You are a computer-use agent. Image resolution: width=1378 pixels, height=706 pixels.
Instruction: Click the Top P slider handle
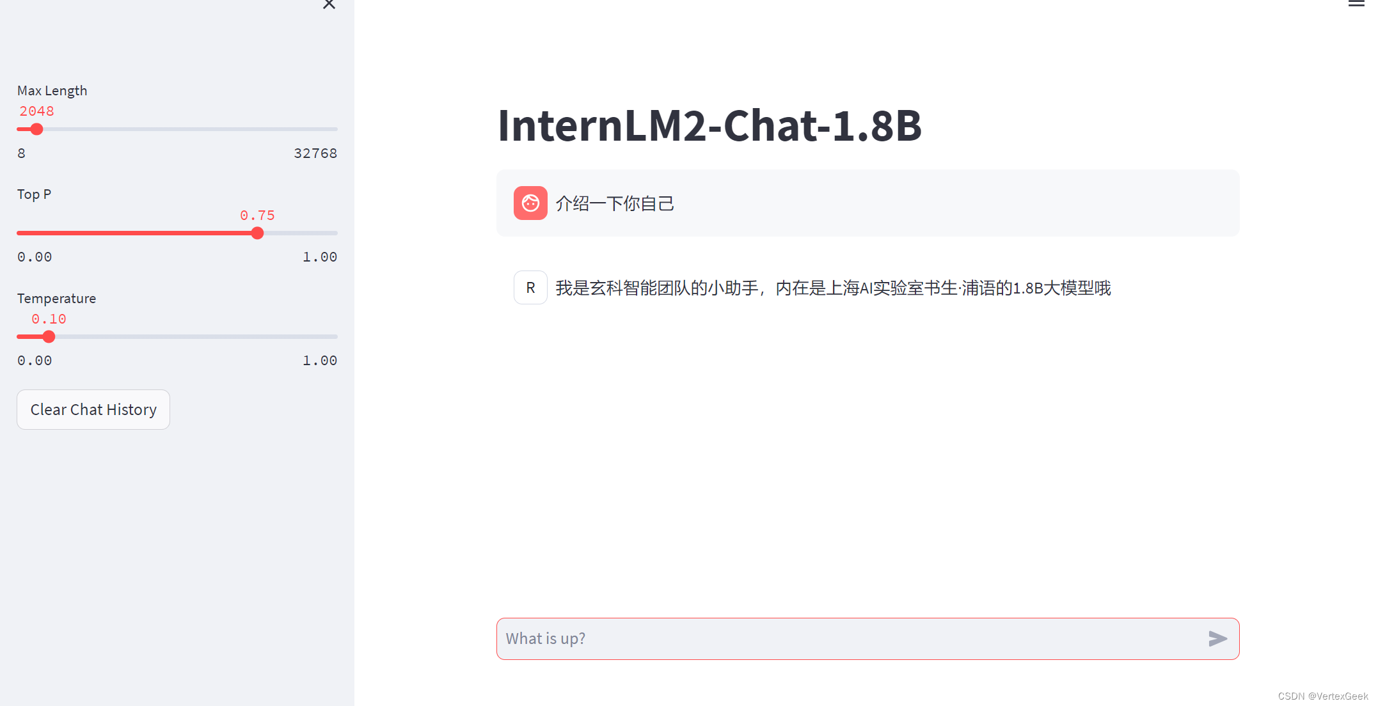[x=257, y=233]
